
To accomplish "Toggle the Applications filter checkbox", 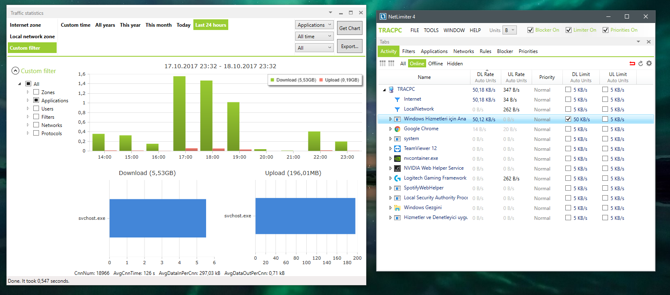I will click(x=36, y=100).
